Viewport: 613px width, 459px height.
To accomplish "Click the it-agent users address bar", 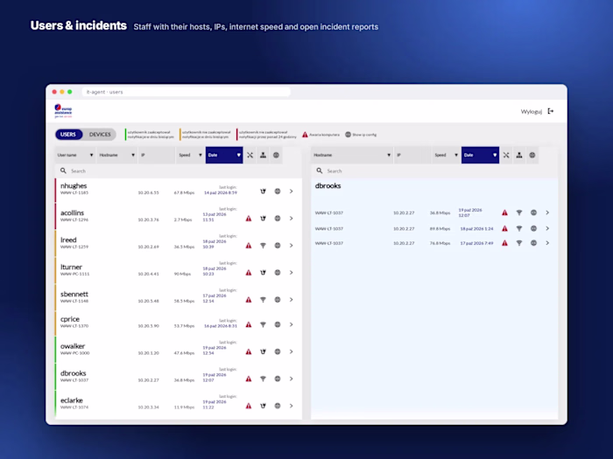I will 186,92.
